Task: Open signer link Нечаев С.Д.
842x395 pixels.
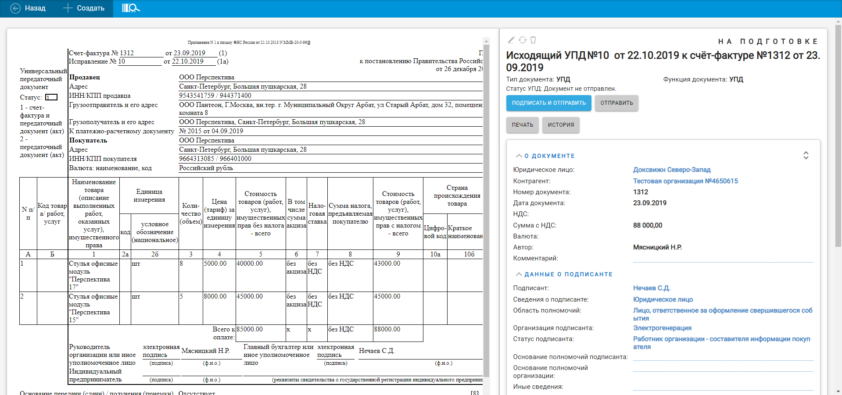Action: [x=652, y=288]
